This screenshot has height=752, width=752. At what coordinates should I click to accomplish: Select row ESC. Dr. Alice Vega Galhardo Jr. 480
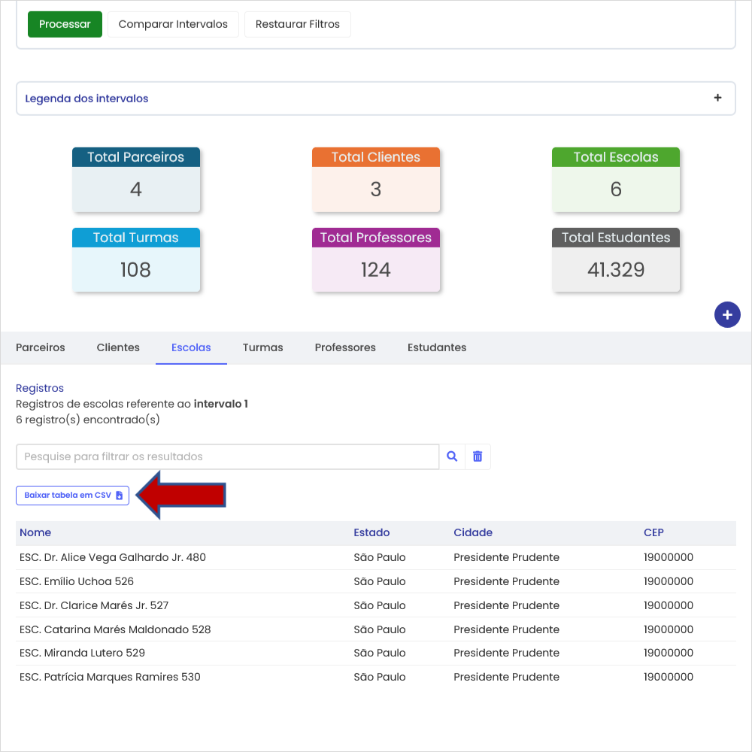pyautogui.click(x=376, y=557)
